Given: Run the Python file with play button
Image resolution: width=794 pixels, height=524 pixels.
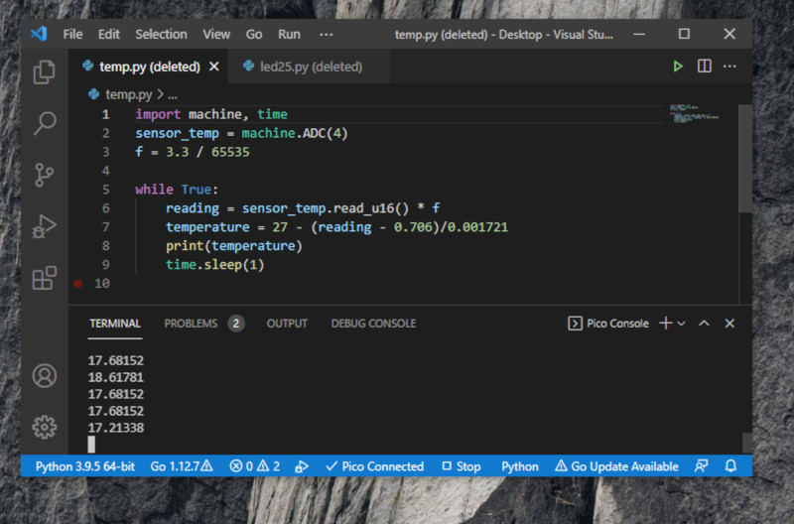Looking at the screenshot, I should click(678, 66).
